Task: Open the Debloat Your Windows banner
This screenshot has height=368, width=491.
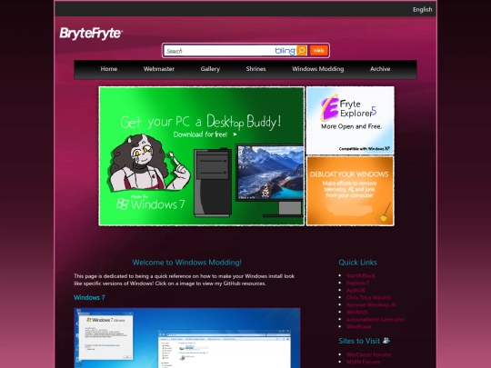Action: 350,191
